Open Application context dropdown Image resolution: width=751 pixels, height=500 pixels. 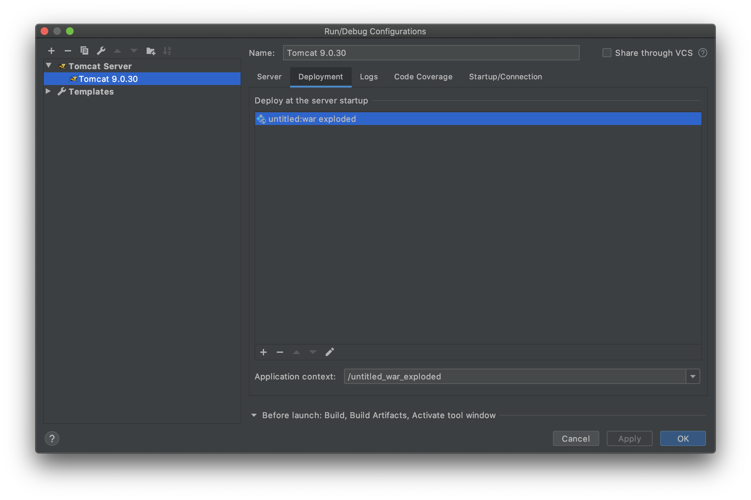[693, 377]
